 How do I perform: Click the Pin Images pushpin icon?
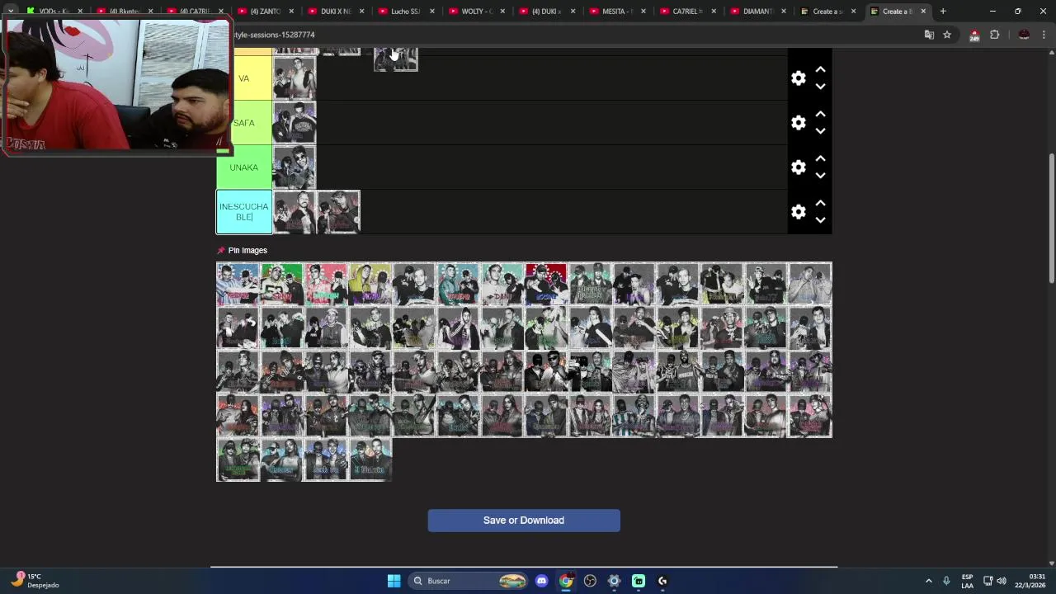(x=220, y=251)
